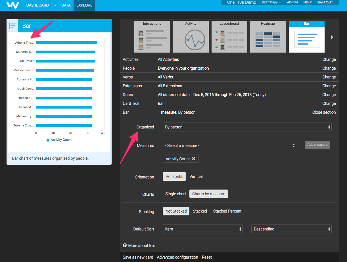Switch orientation to Vertical
Viewport: 347px width, 262px height.
coord(196,176)
